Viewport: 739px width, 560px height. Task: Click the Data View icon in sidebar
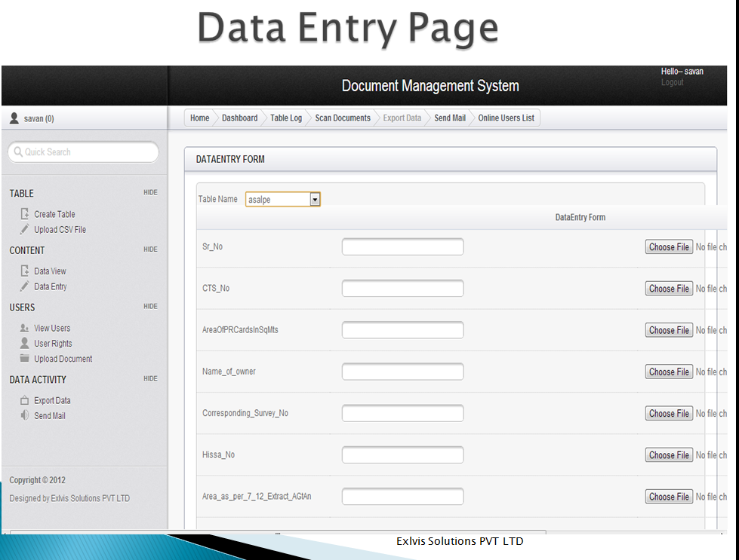25,271
